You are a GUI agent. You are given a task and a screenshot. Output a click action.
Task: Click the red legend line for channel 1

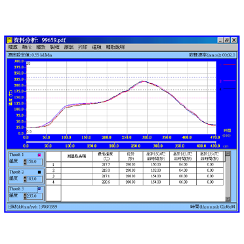coord(229,65)
